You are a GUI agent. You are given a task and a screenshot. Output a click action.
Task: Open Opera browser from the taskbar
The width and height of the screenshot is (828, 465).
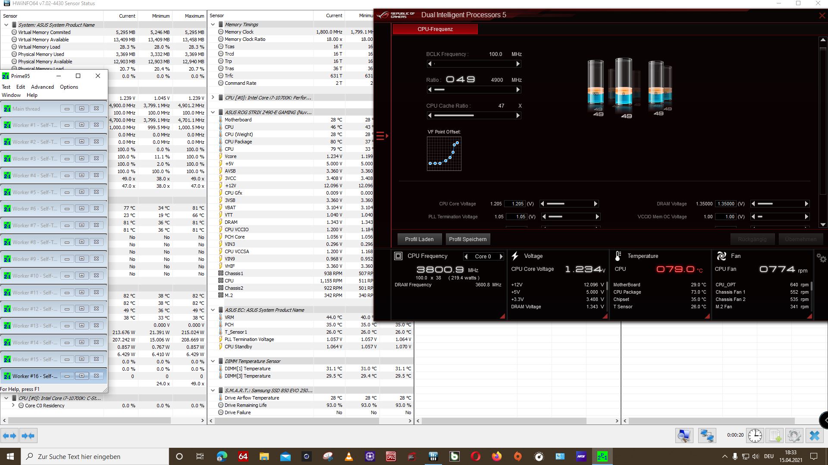point(476,456)
